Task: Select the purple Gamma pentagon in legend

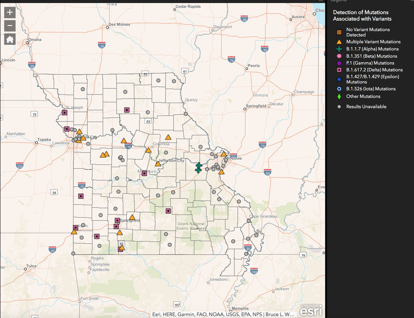Action: pos(339,63)
